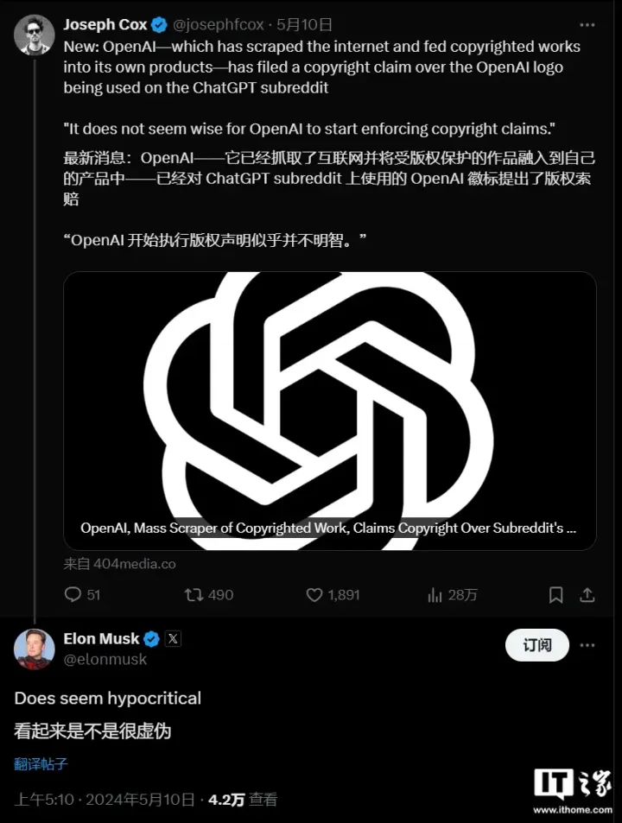The width and height of the screenshot is (622, 823).
Task: Open the article headline overlay on the image
Action: point(330,528)
